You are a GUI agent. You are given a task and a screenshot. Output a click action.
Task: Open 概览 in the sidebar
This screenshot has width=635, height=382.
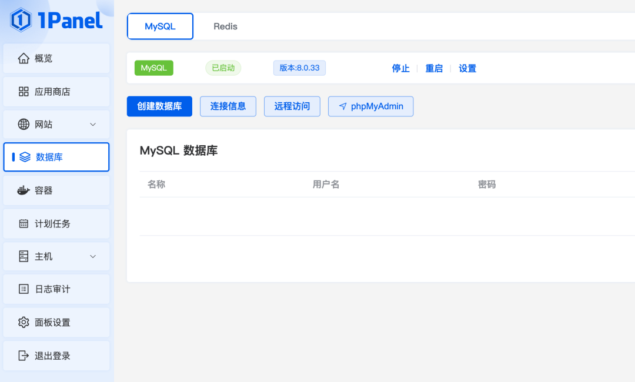click(56, 58)
